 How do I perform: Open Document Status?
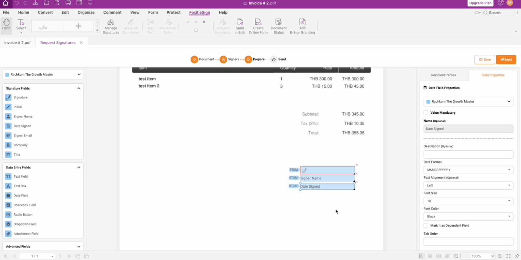pos(279,26)
